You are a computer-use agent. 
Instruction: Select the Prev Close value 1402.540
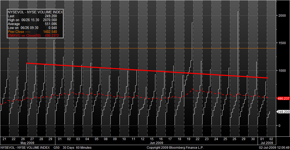coord(50,32)
